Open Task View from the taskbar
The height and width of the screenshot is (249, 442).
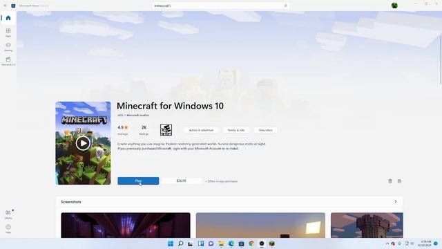191,243
